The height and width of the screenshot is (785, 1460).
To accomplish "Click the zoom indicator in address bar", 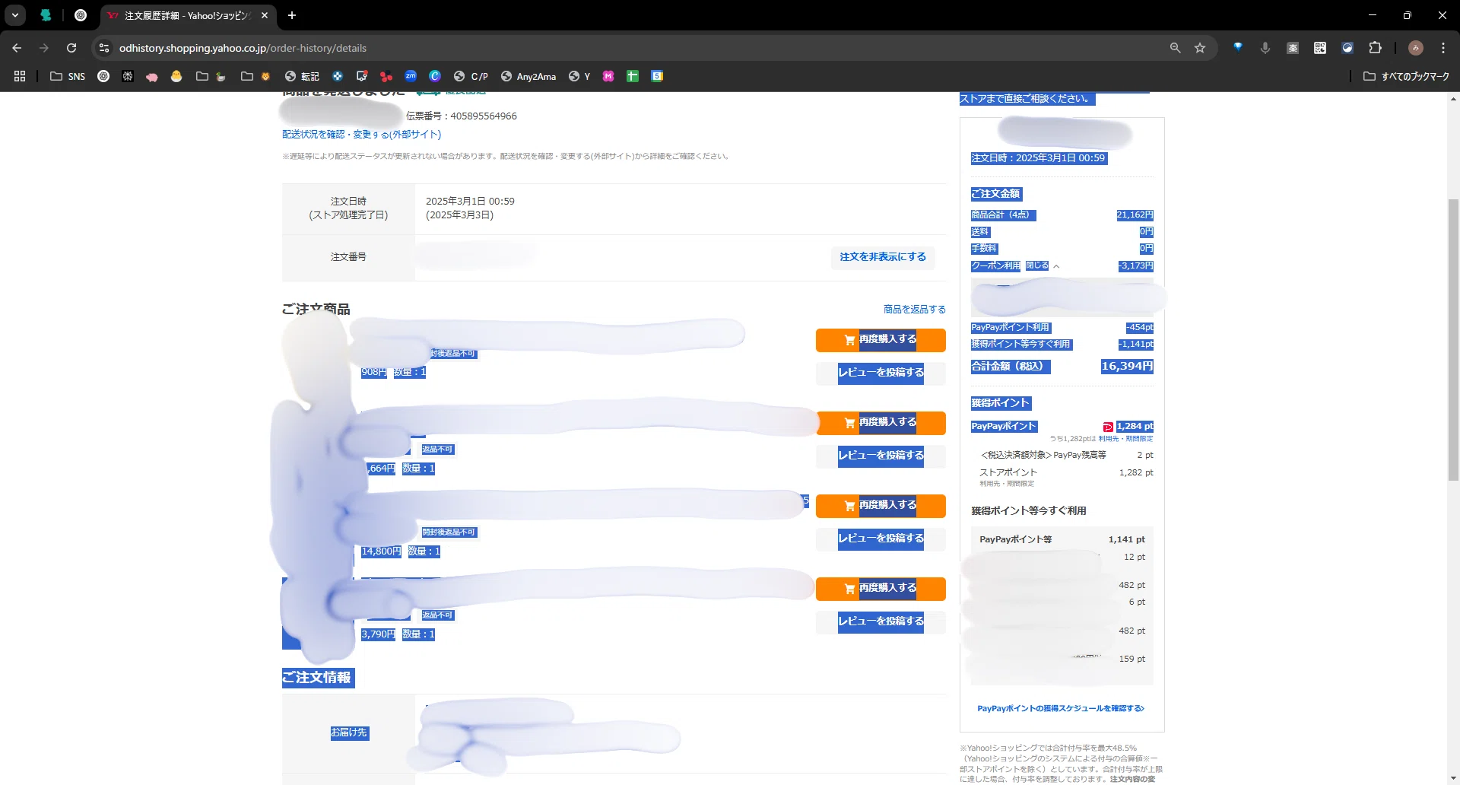I will click(x=1175, y=48).
